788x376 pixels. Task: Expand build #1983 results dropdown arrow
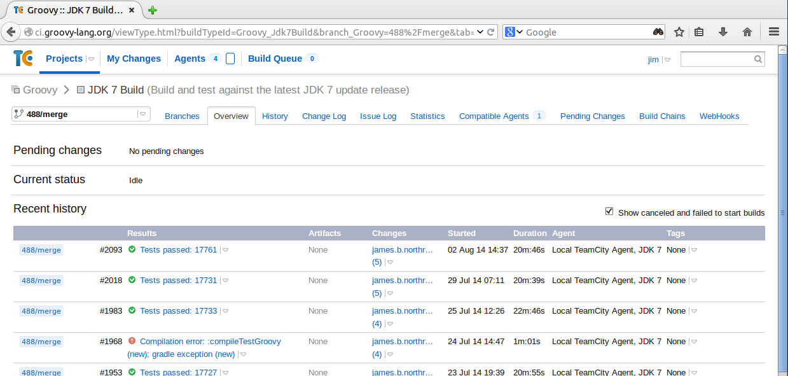pos(225,311)
